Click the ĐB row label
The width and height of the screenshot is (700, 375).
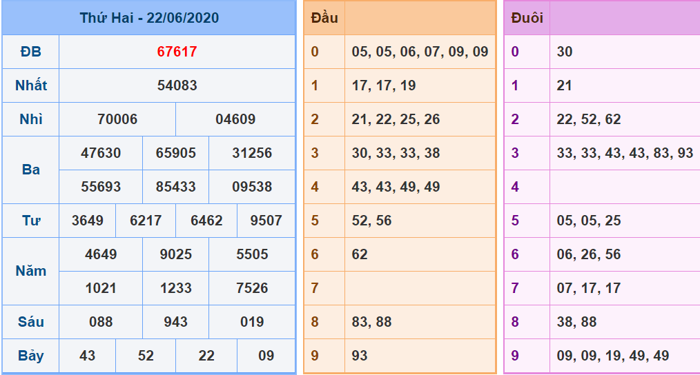30,52
